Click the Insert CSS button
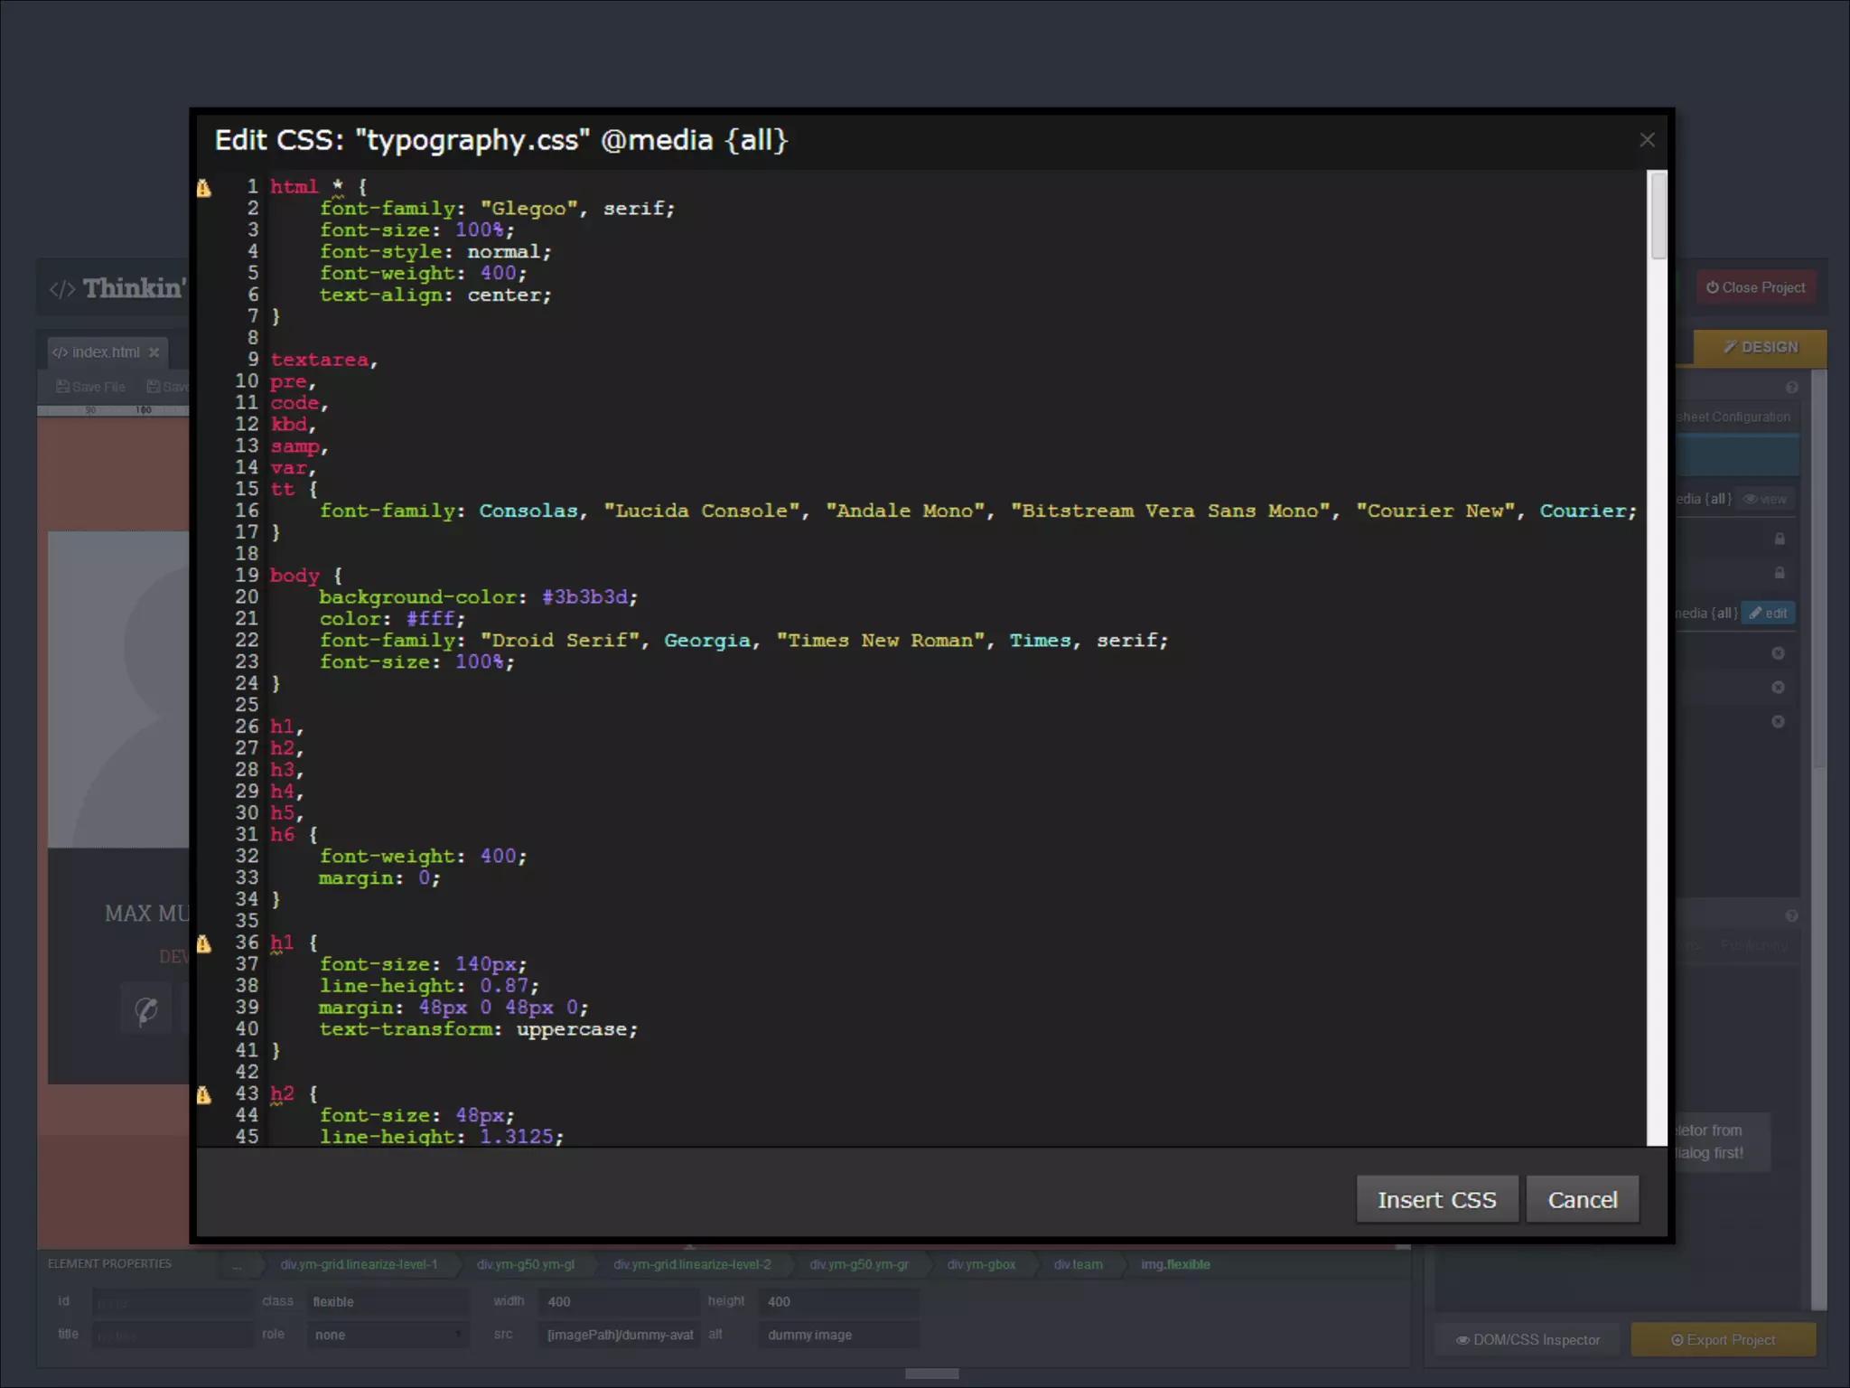This screenshot has width=1850, height=1388. click(x=1436, y=1199)
